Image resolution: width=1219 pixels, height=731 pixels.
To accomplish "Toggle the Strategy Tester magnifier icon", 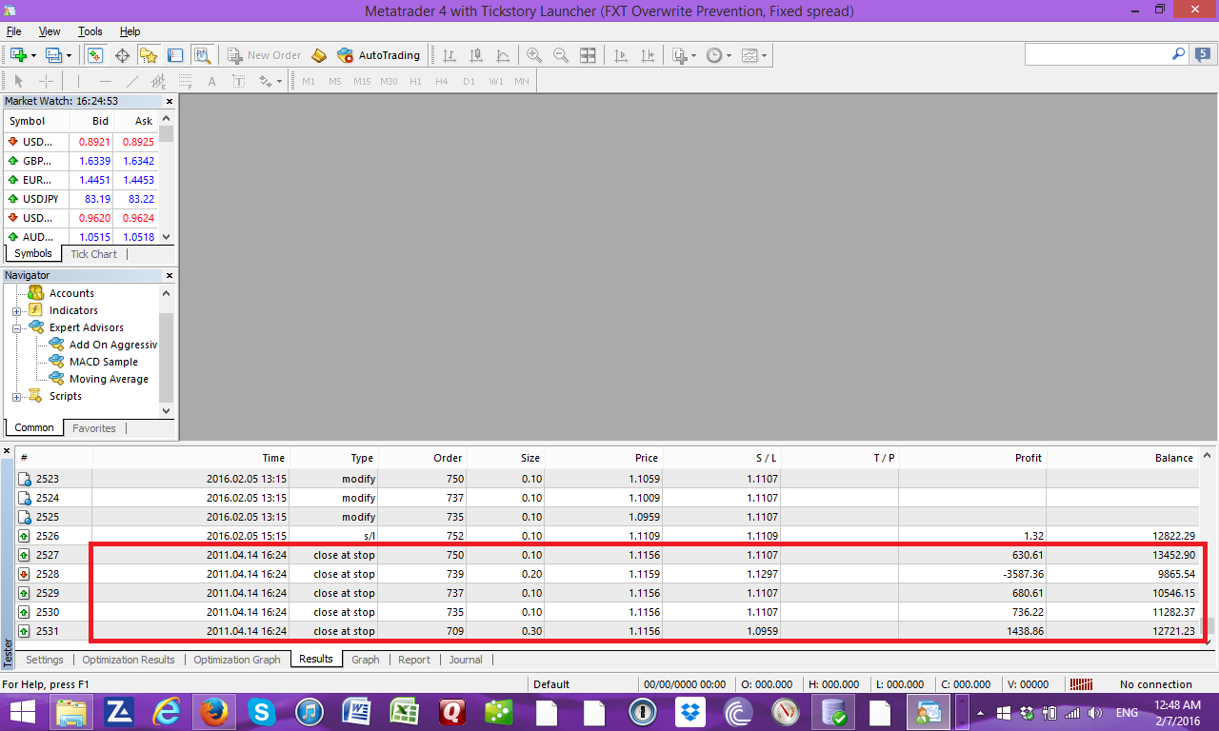I will 201,55.
